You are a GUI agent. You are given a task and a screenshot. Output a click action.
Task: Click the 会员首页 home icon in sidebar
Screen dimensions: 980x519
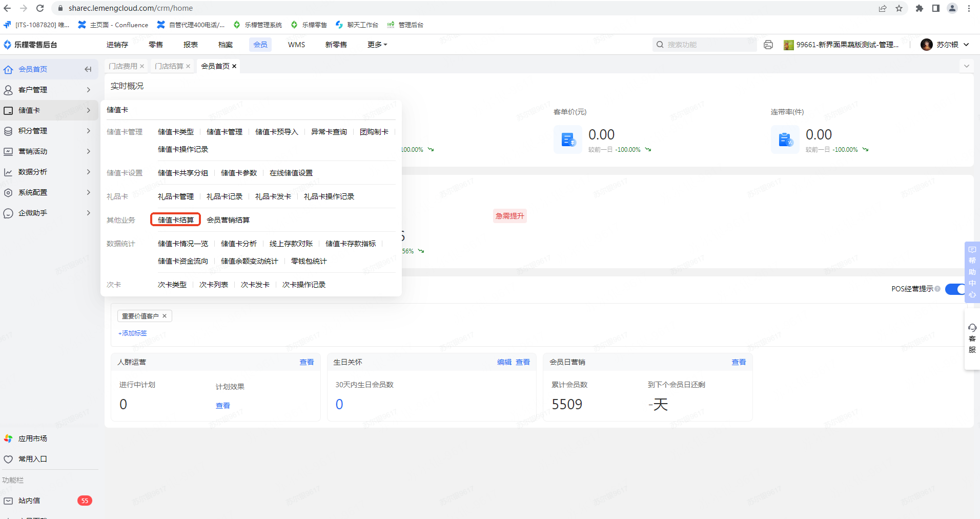coord(8,69)
